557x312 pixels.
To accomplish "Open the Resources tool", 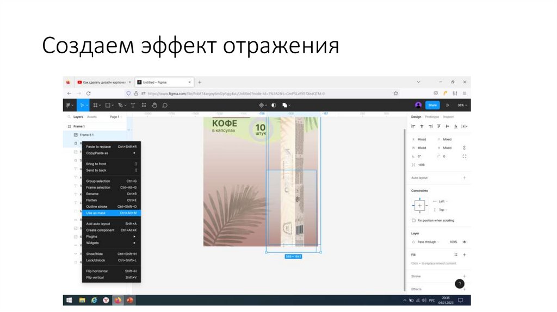I will [x=144, y=105].
